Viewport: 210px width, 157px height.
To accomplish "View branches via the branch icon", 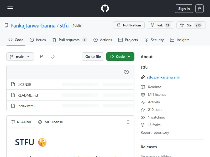I will [41, 57].
